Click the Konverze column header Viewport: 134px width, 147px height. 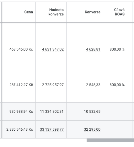[x=93, y=12]
